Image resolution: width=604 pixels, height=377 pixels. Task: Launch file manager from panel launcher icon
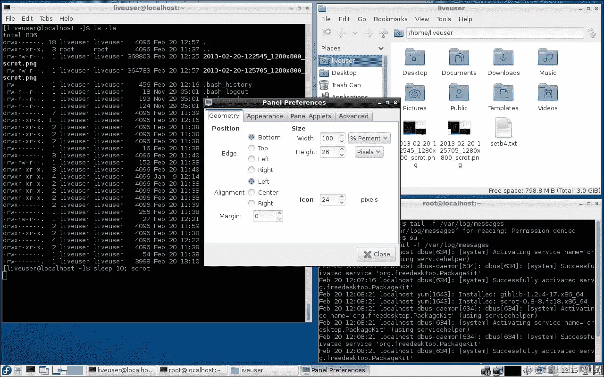pyautogui.click(x=18, y=370)
